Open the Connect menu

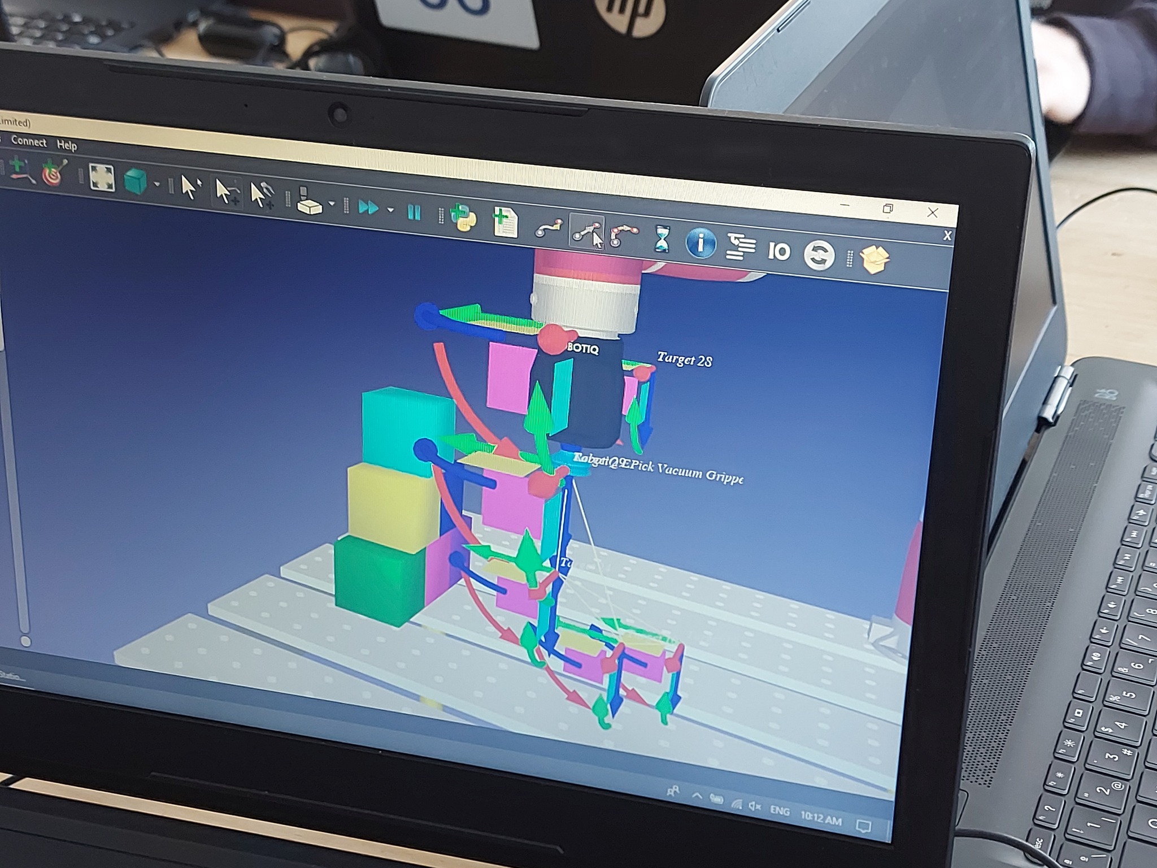click(x=29, y=141)
